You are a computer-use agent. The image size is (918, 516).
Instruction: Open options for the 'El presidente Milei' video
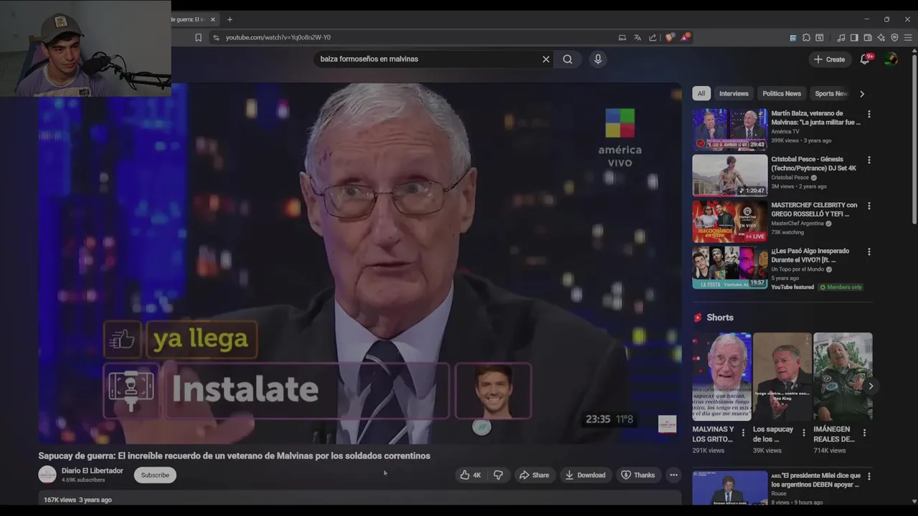click(869, 477)
